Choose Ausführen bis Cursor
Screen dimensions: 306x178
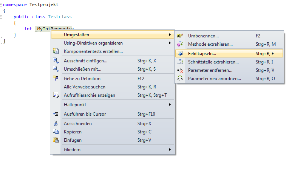[x=85, y=114]
